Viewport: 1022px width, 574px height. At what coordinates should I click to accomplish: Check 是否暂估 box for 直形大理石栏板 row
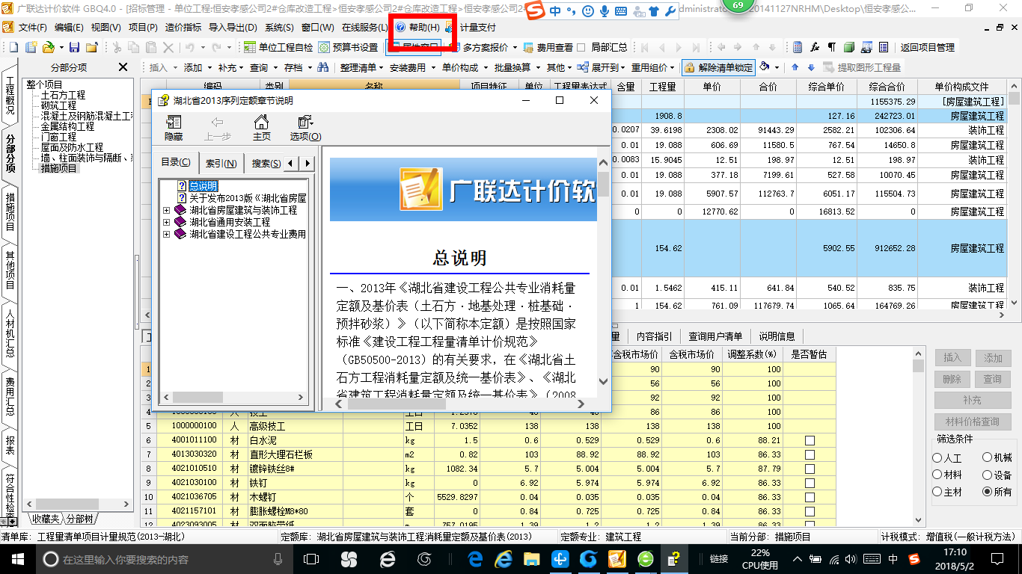coord(810,454)
